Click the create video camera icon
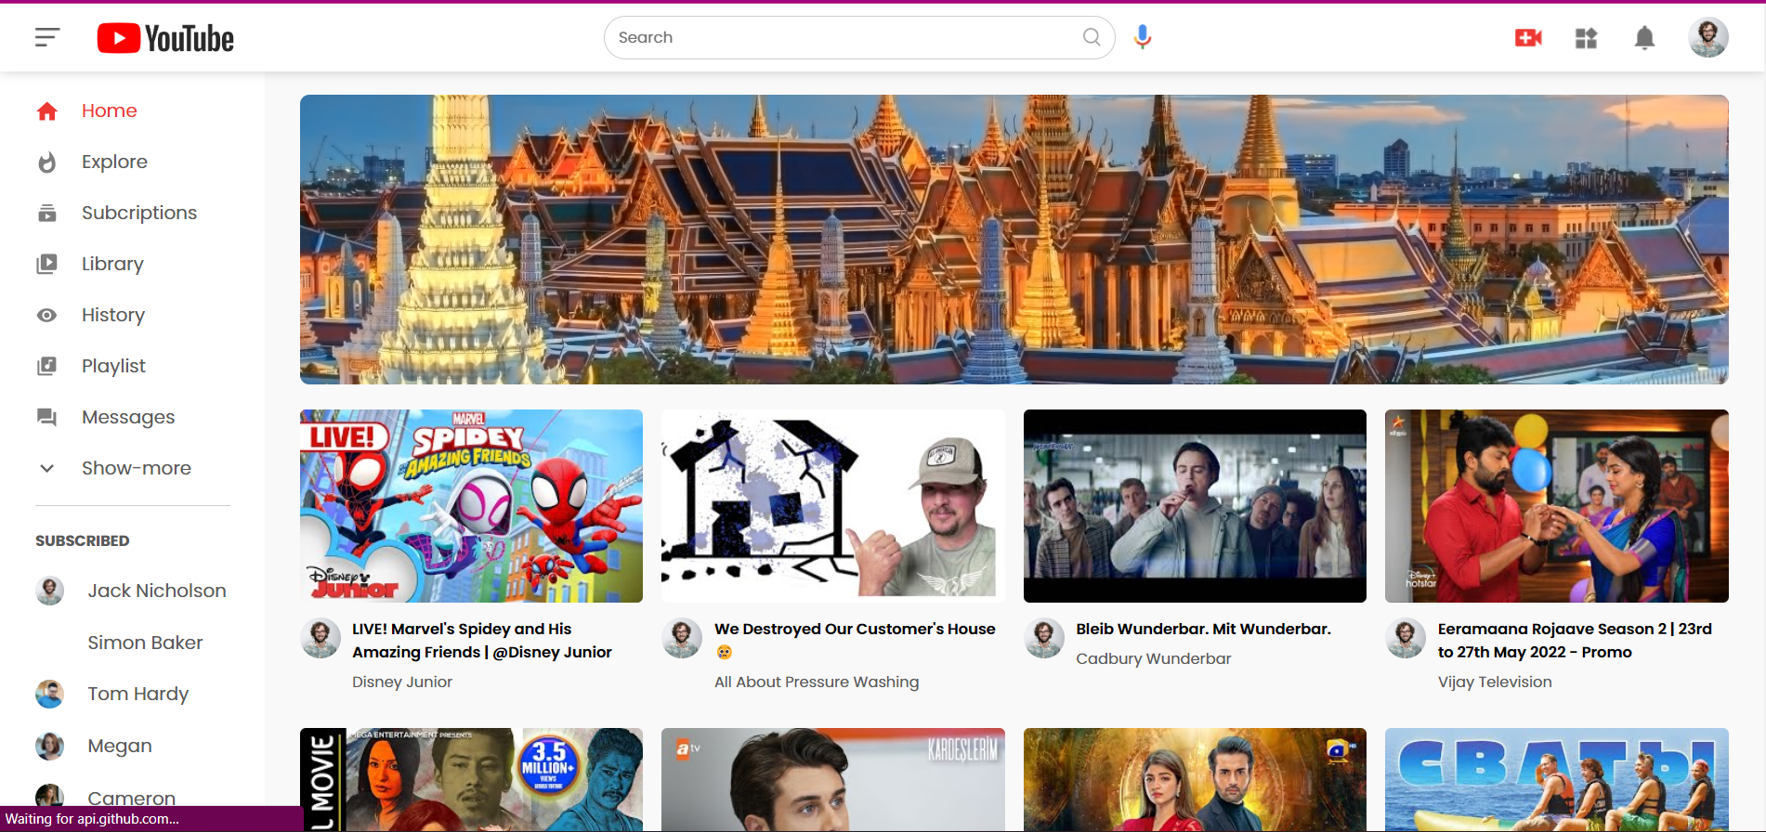The height and width of the screenshot is (832, 1766). pyautogui.click(x=1528, y=38)
